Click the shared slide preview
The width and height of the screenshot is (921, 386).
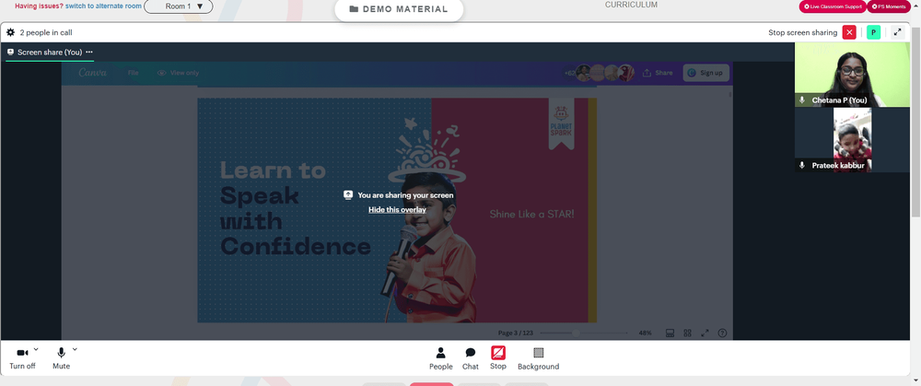tap(397, 210)
